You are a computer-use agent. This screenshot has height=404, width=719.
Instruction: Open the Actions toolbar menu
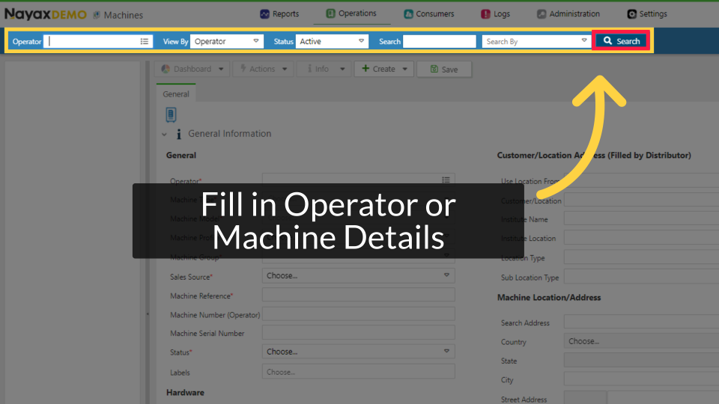[261, 69]
